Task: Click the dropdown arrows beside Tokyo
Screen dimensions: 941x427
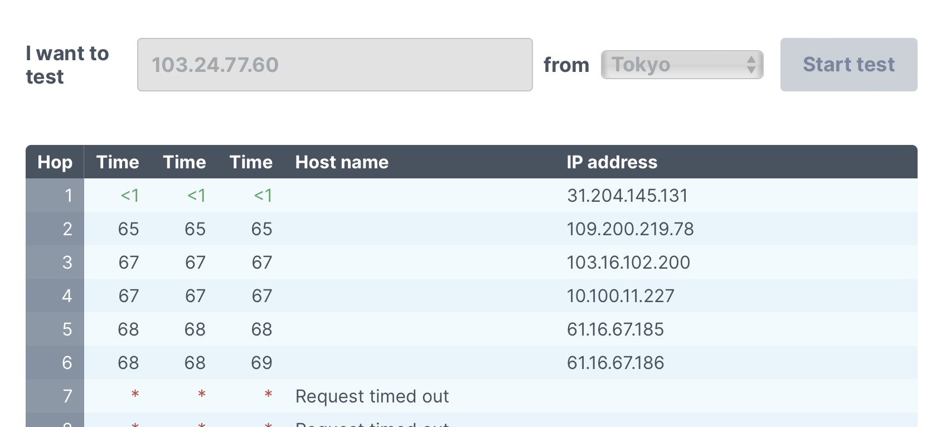Action: coord(751,65)
